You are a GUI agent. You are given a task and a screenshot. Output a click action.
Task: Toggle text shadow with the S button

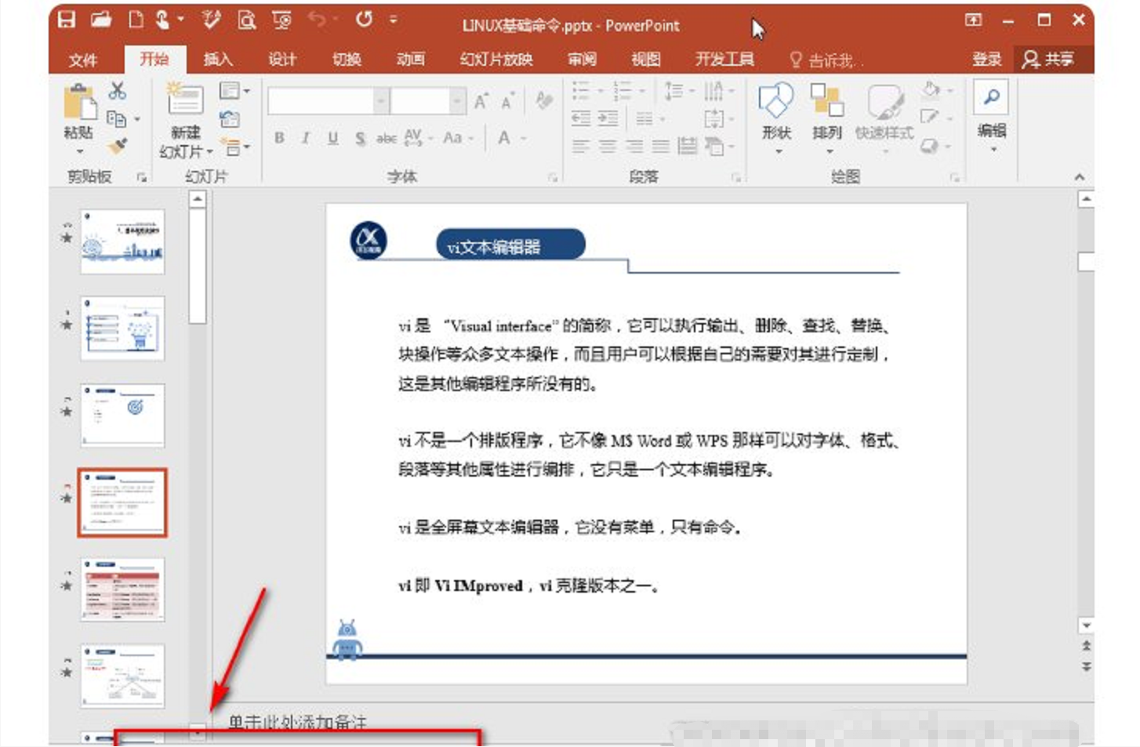click(360, 139)
